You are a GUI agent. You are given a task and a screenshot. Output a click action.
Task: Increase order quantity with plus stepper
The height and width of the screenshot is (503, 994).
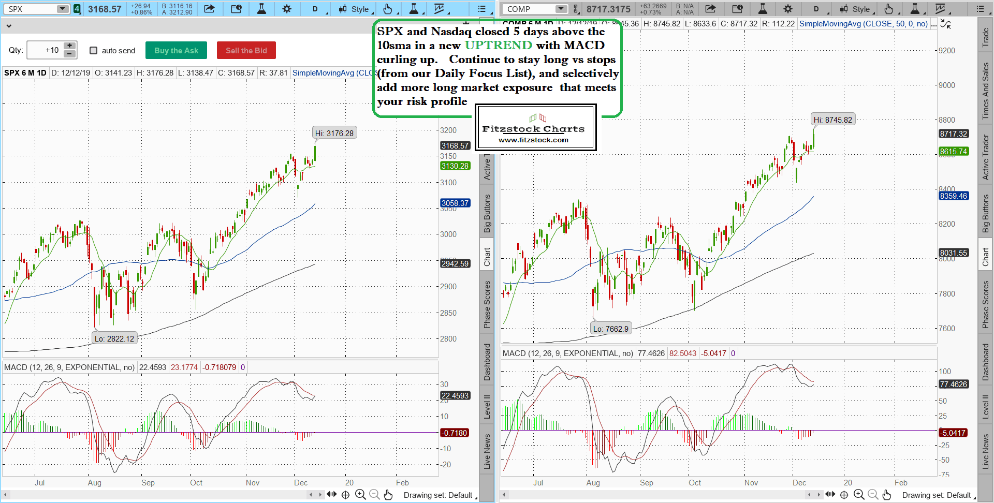pyautogui.click(x=69, y=46)
